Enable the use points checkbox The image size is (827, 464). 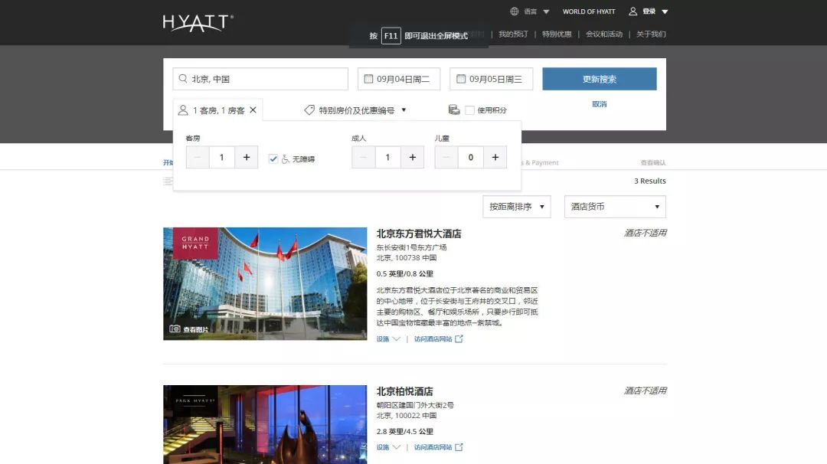coord(469,110)
